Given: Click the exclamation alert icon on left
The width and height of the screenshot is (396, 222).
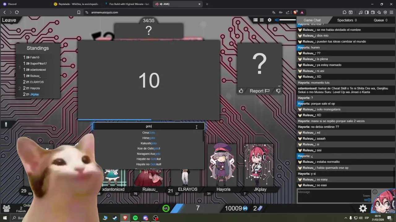Looking at the screenshot, I should (x=6, y=124).
